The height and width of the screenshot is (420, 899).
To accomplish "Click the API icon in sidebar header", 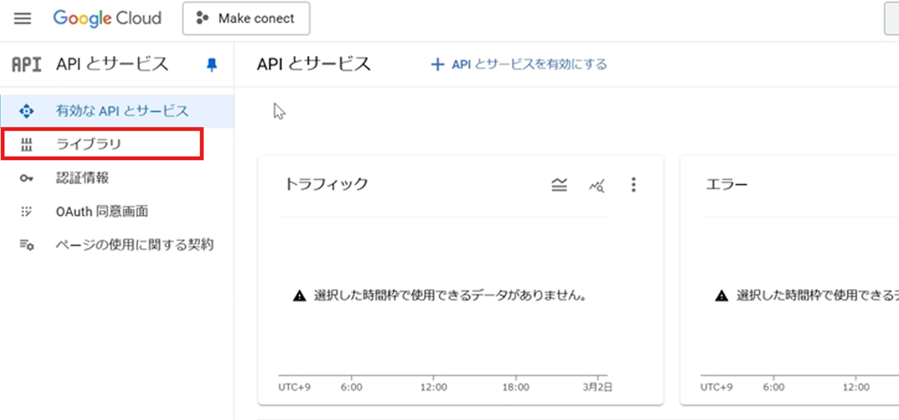I will coord(27,64).
